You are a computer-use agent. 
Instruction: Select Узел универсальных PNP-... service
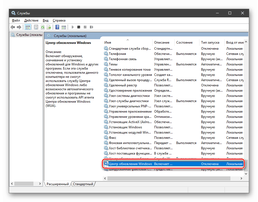click(173, 106)
